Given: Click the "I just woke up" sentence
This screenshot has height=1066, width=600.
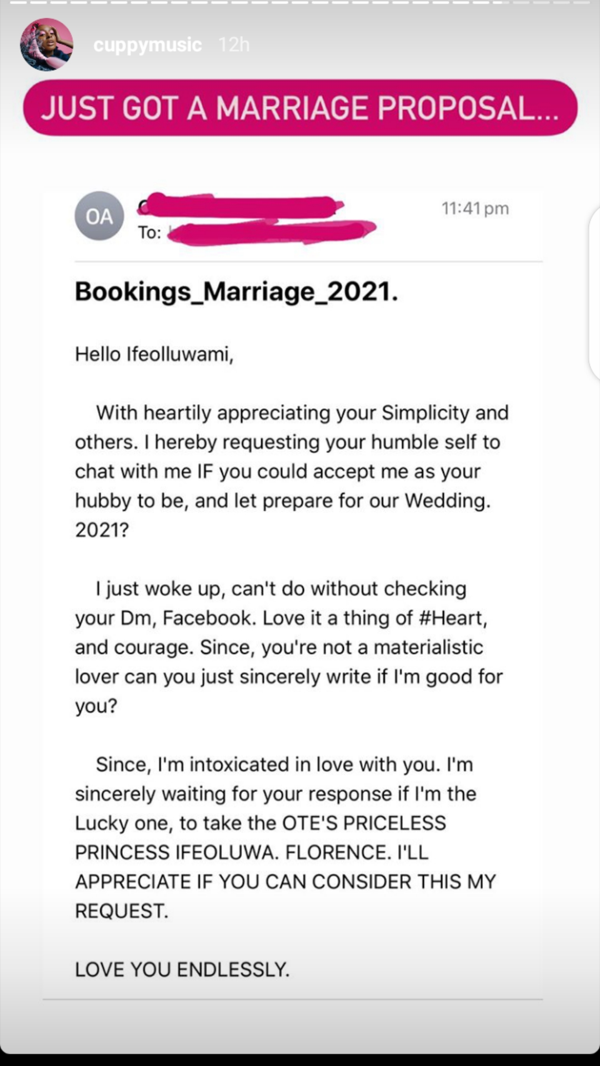Looking at the screenshot, I should pyautogui.click(x=281, y=589).
